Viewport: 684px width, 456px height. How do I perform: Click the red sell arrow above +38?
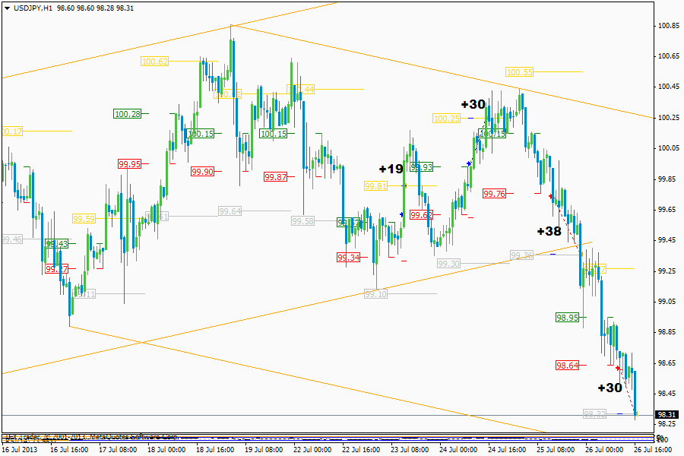coord(551,196)
